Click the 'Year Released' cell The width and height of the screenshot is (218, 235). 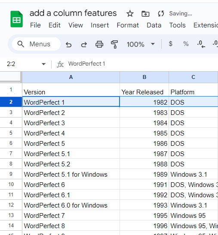(144, 90)
